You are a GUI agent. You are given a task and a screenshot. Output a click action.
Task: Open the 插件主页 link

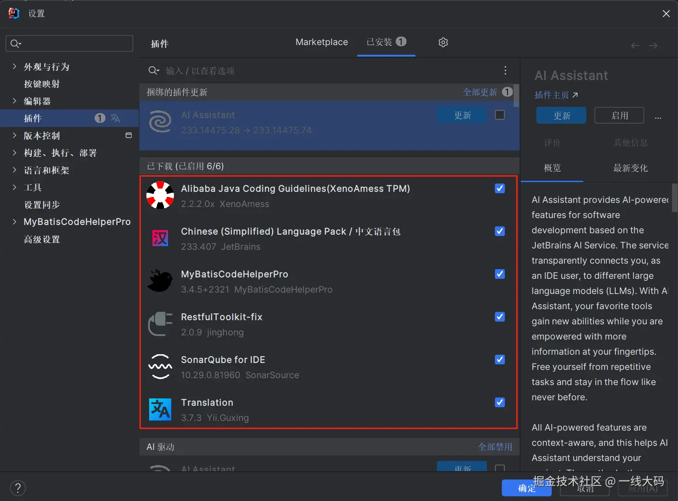551,95
